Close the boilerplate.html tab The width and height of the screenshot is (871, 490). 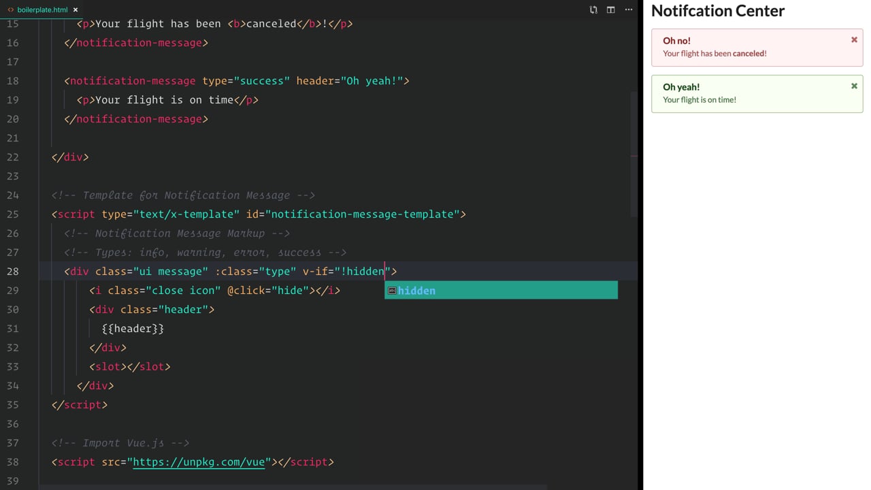click(76, 10)
